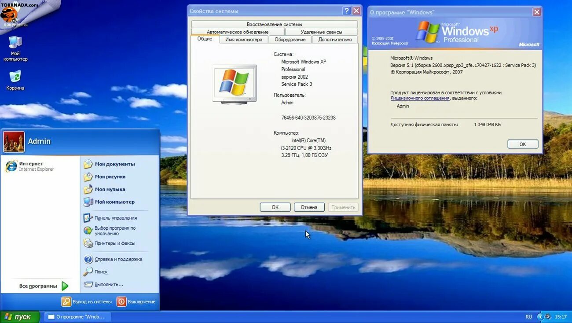The width and height of the screenshot is (572, 323).
Task: Click the help question-mark button in Свойства системы
Action: pyautogui.click(x=347, y=11)
